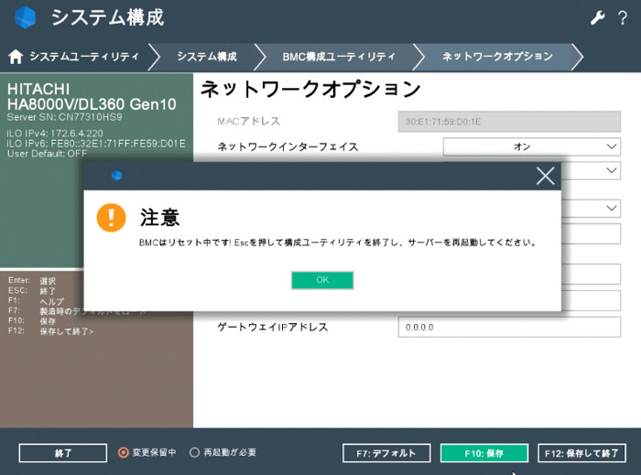Click F7: デフォルト button
The width and height of the screenshot is (641, 475).
tap(386, 453)
